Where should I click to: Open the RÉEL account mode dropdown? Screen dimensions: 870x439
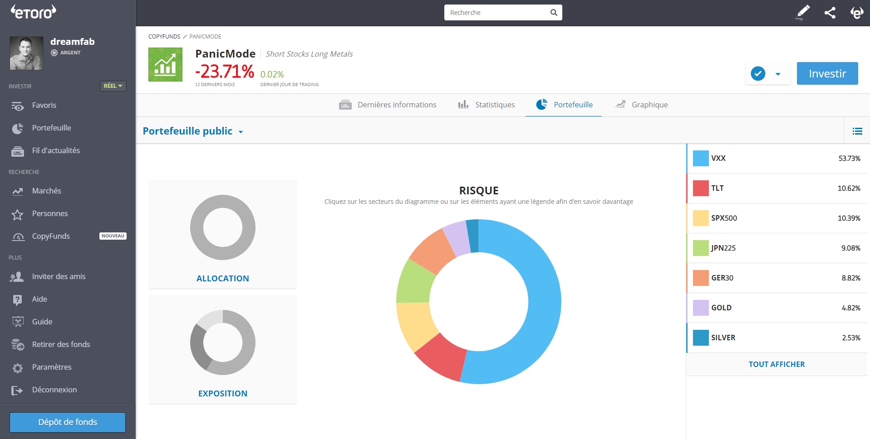tap(113, 86)
